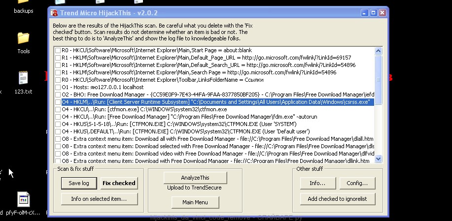Check the O4 fdm.exe -autorun entry
Viewport: 452px width, 221px height.
point(58,117)
